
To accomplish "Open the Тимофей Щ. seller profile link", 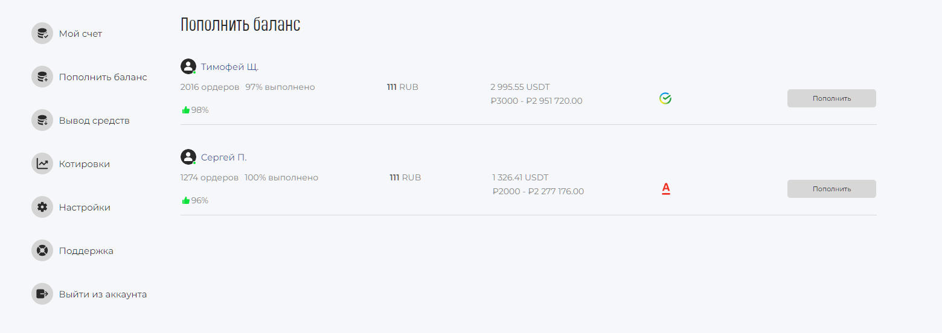I will (229, 67).
